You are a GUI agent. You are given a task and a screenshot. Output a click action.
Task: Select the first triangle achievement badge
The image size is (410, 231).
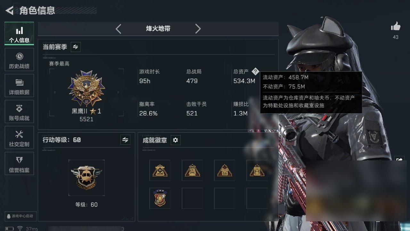point(160,170)
